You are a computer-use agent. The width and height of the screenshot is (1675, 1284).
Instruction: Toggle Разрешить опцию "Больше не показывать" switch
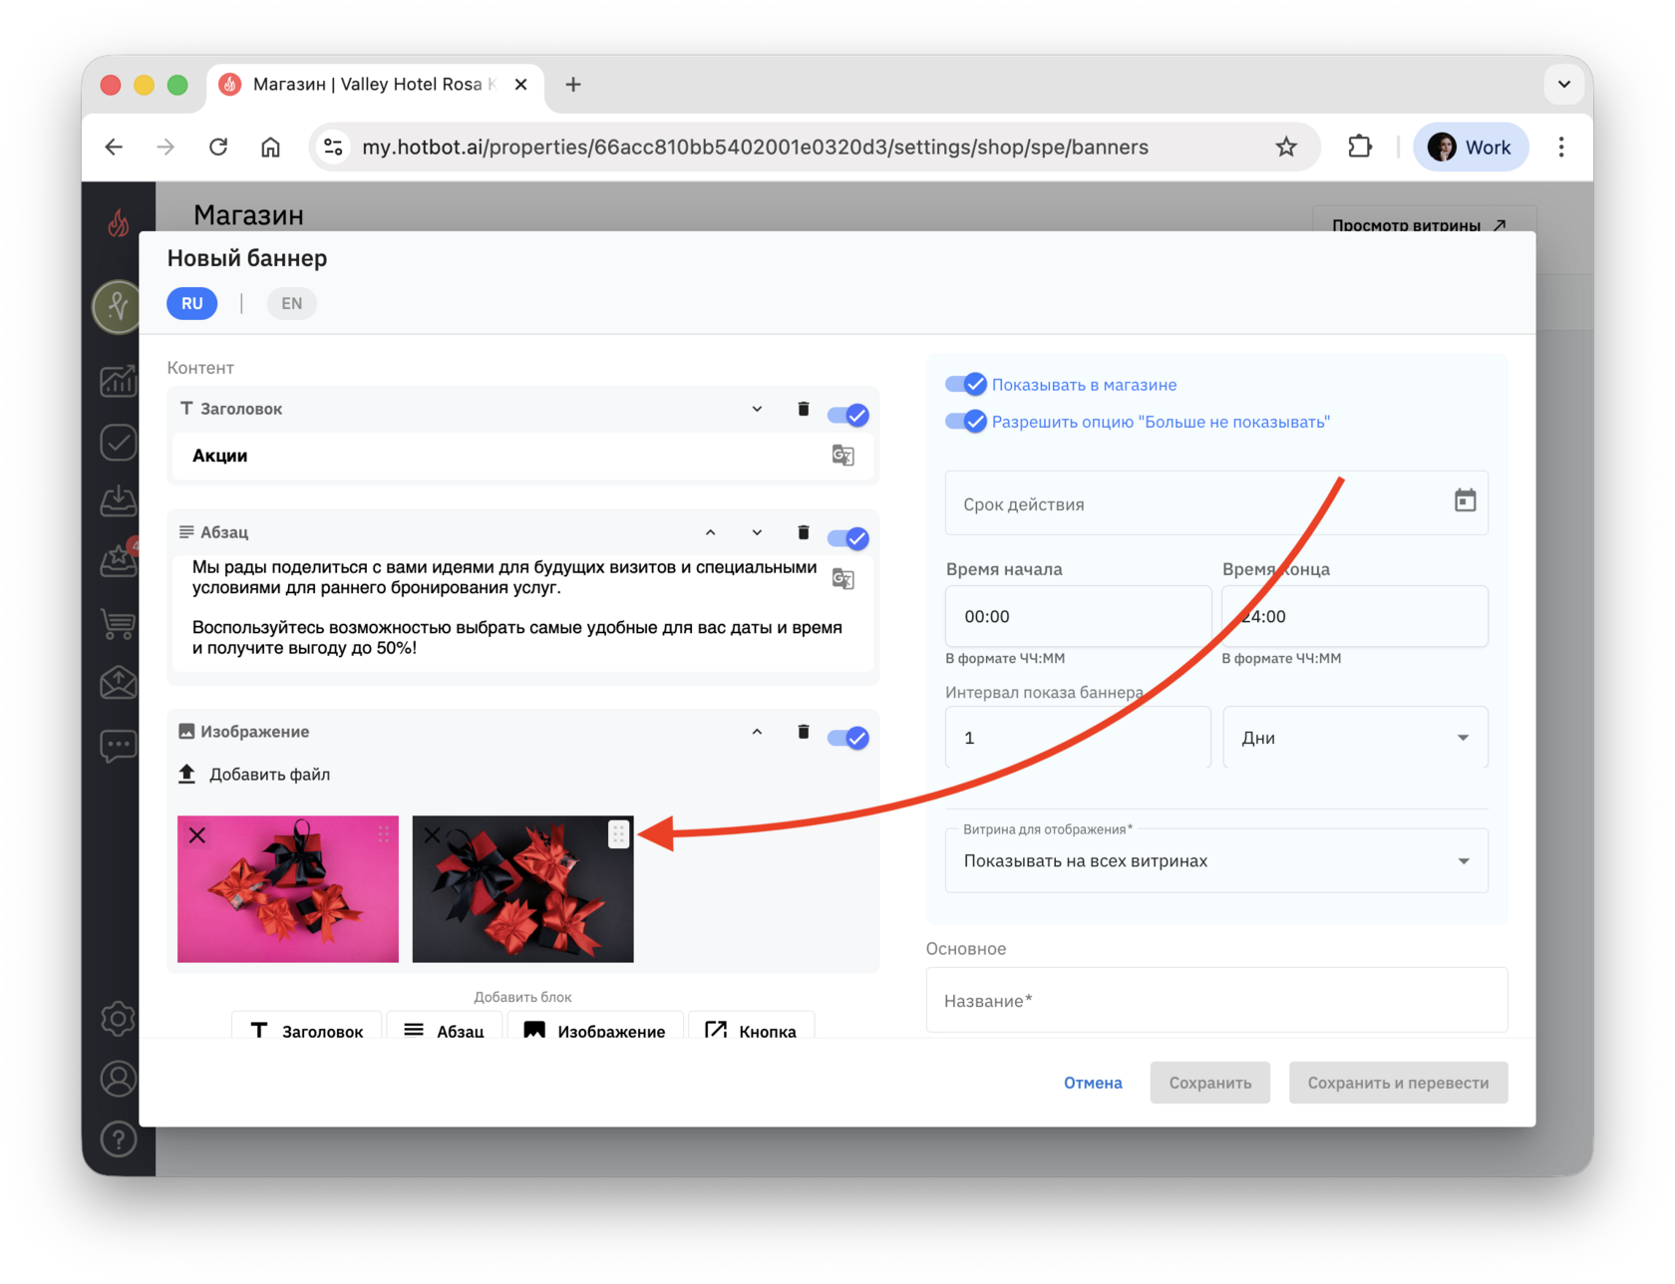click(966, 421)
